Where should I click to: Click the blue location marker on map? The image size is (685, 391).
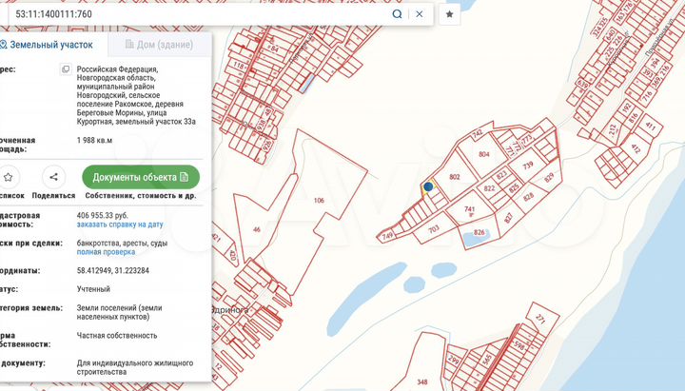click(428, 186)
